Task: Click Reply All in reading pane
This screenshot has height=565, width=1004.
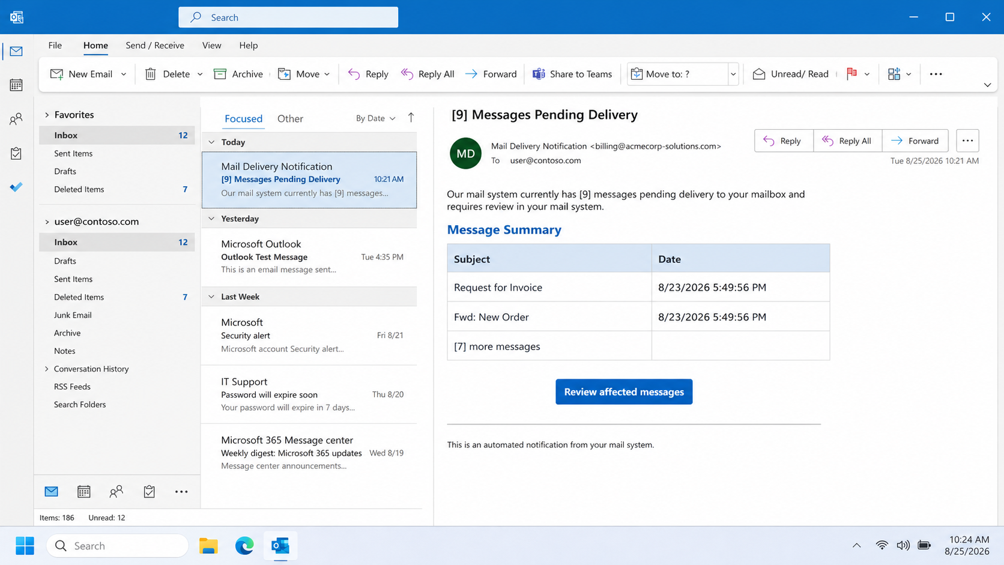Action: 847,140
